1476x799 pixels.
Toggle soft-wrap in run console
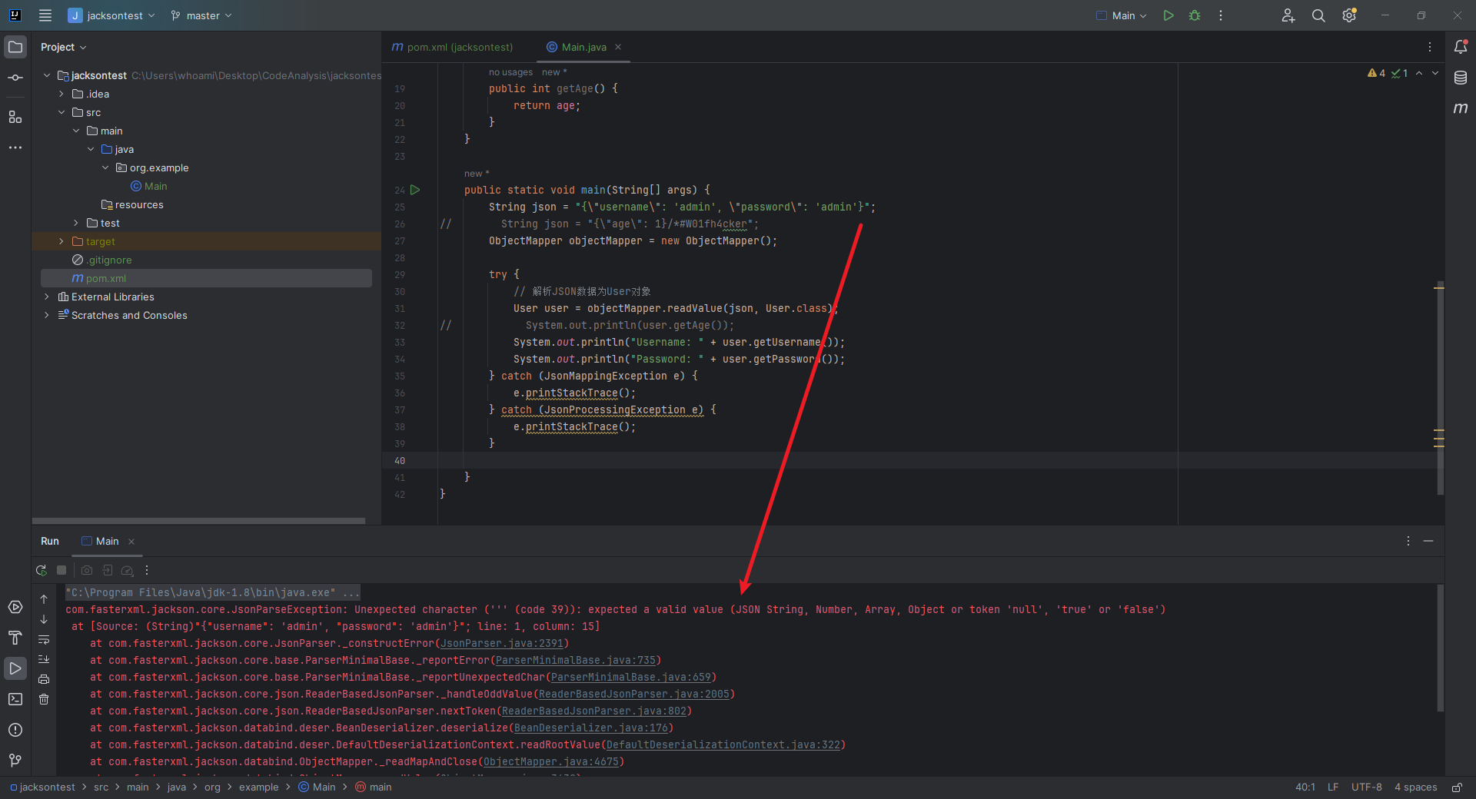(44, 639)
